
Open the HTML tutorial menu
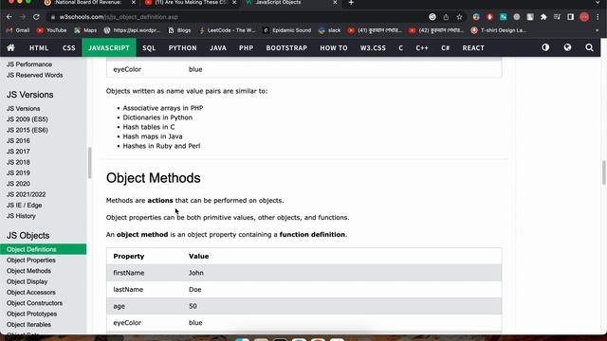39,48
